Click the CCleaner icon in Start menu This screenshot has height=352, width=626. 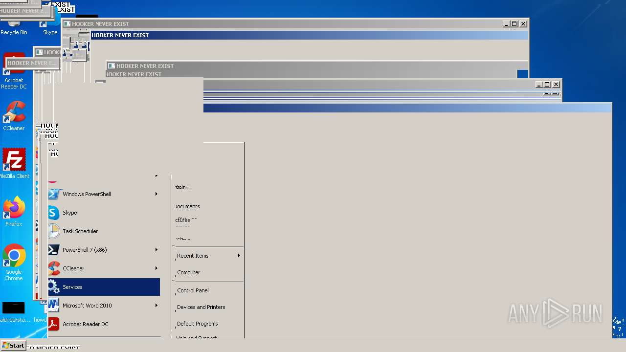(54, 268)
